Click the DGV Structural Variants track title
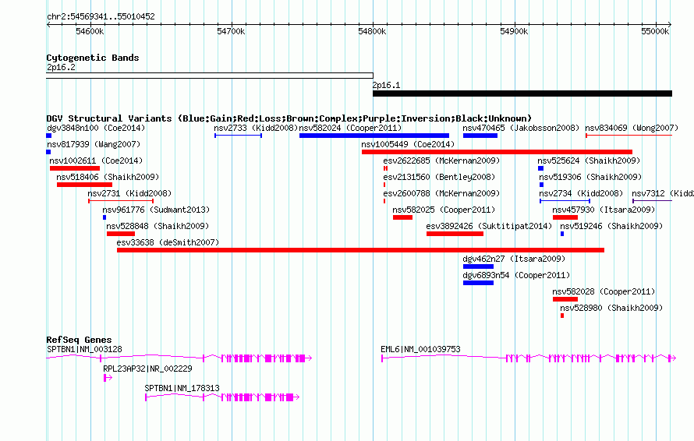 pyautogui.click(x=289, y=118)
